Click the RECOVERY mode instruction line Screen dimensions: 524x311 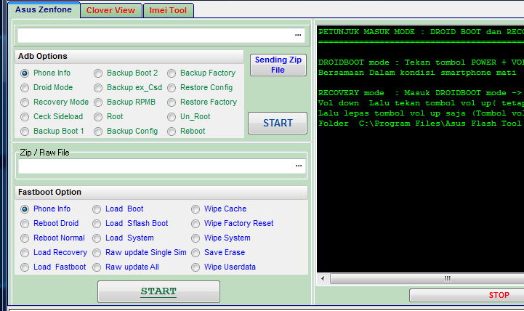tap(421, 93)
